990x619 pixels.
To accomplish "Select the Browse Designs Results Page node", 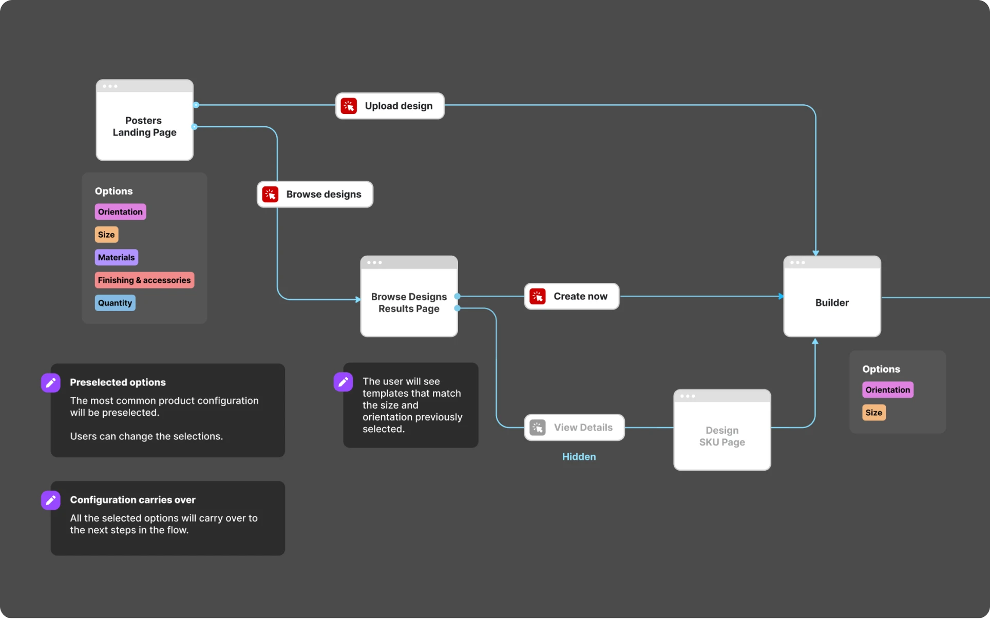I will tap(409, 302).
